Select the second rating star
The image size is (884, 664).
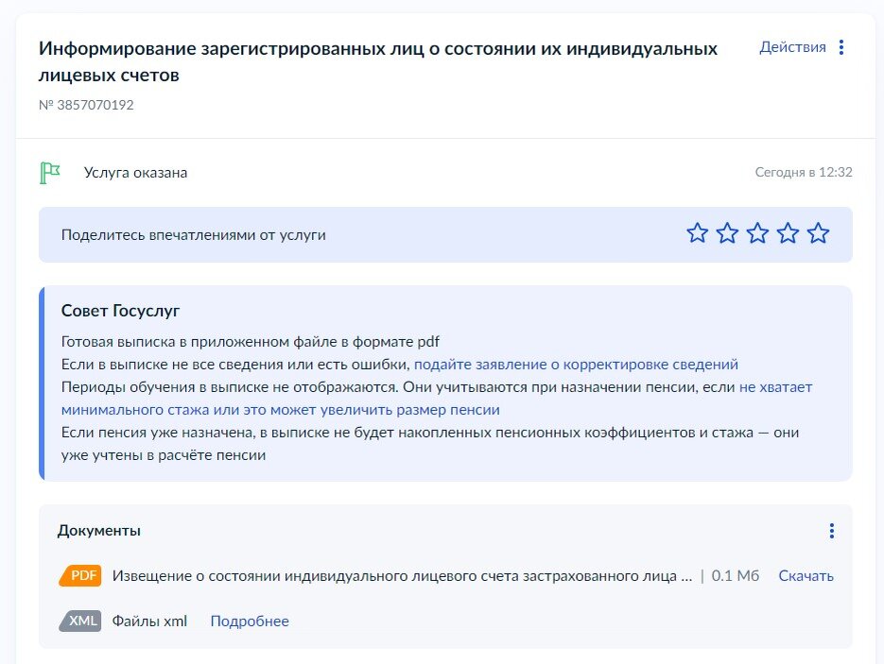click(x=727, y=232)
